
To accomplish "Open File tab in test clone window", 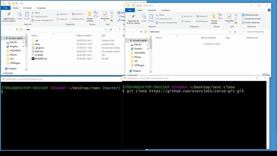I will tap(130, 10).
